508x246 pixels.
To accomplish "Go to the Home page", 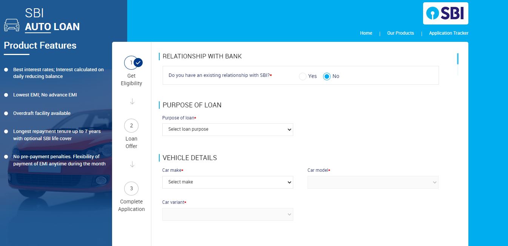I will [x=366, y=33].
